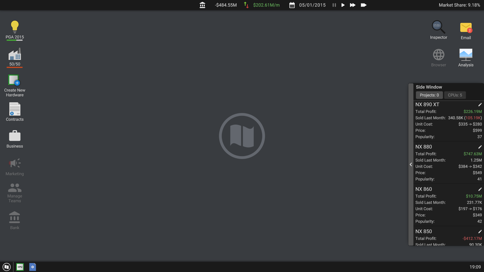Click the PGA 2015 research progress bar
The height and width of the screenshot is (272, 484).
pyautogui.click(x=15, y=40)
